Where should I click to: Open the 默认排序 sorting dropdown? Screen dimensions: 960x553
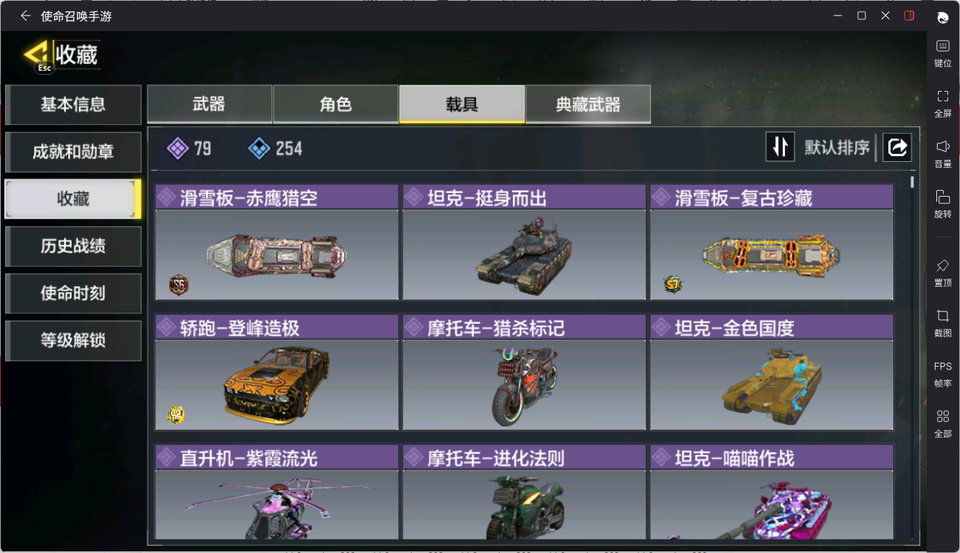837,148
